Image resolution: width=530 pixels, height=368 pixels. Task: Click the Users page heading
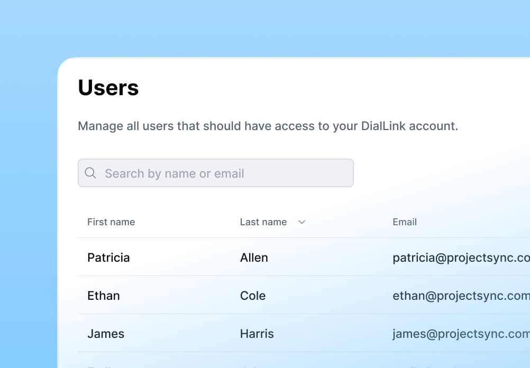pyautogui.click(x=108, y=88)
